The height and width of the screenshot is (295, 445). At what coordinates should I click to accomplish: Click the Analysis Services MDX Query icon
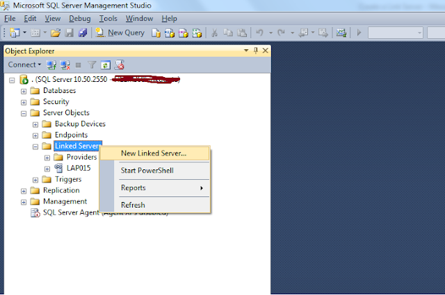170,33
